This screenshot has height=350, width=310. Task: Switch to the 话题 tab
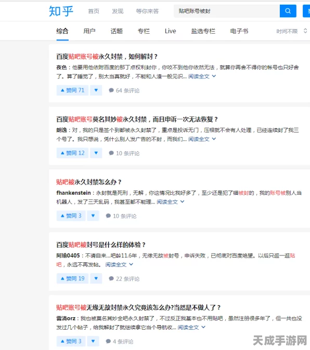click(117, 31)
